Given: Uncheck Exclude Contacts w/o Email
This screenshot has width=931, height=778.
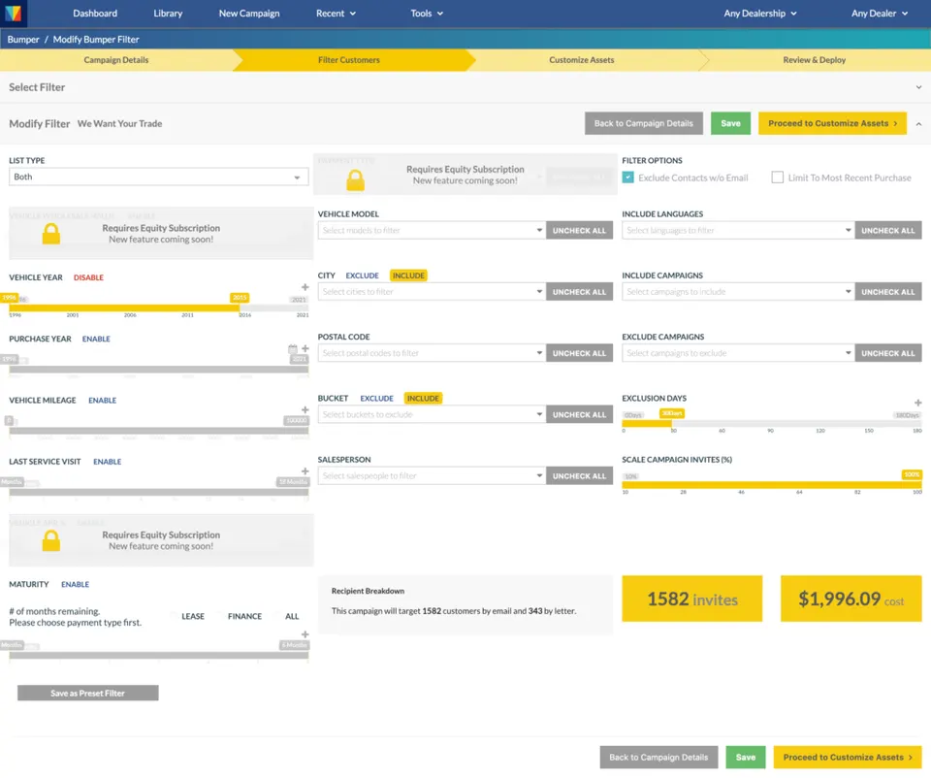Looking at the screenshot, I should coord(627,177).
